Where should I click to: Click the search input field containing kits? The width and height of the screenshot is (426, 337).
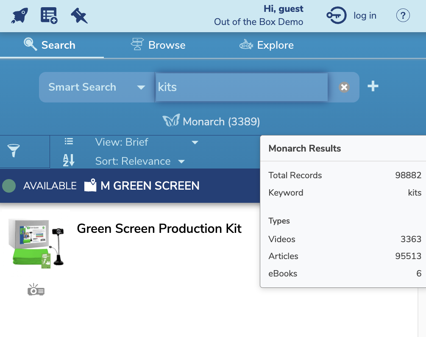242,87
